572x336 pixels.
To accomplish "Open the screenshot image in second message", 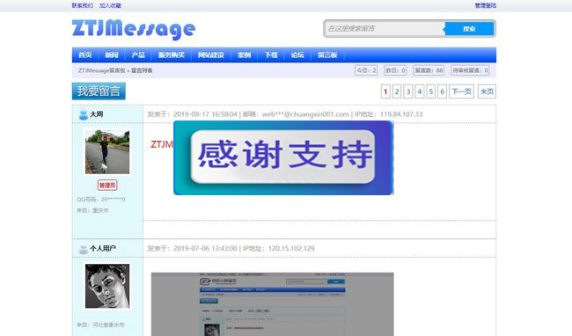I will pyautogui.click(x=273, y=304).
